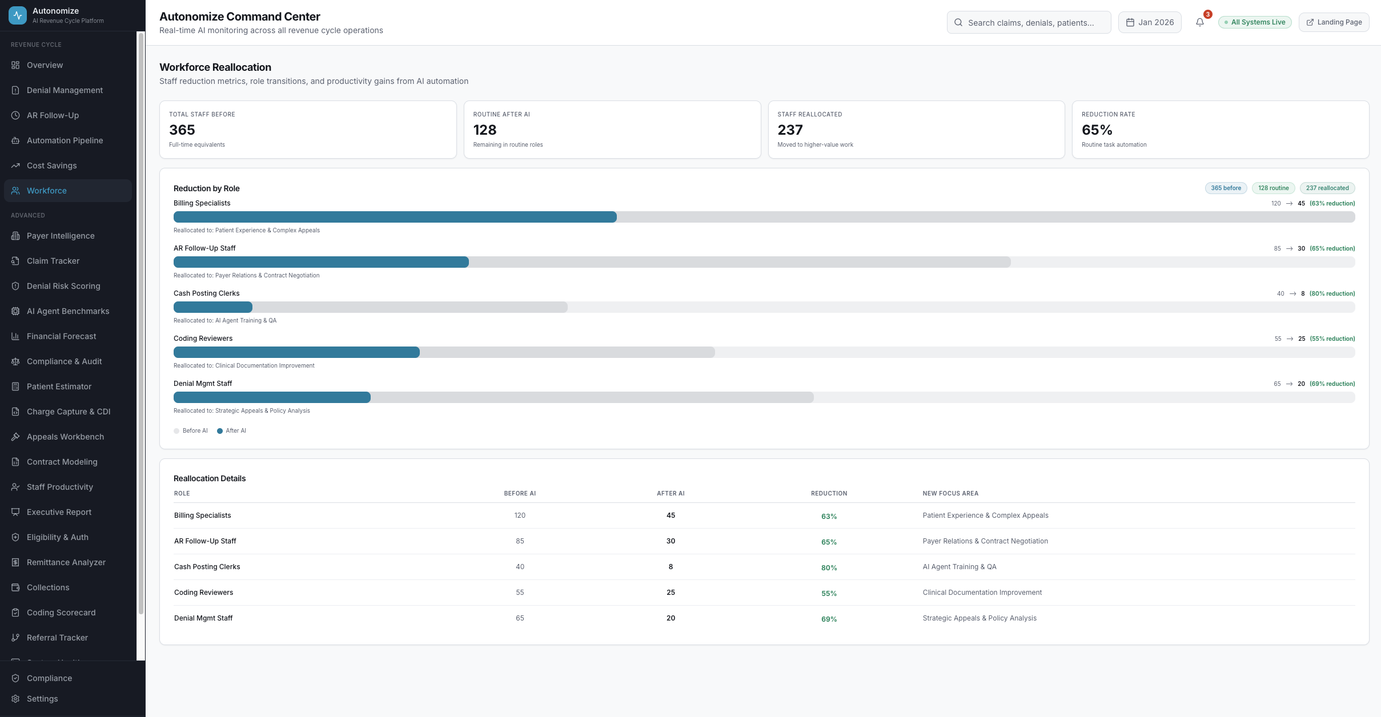The width and height of the screenshot is (1381, 717).
Task: Focus the search claims input field
Action: [1030, 23]
